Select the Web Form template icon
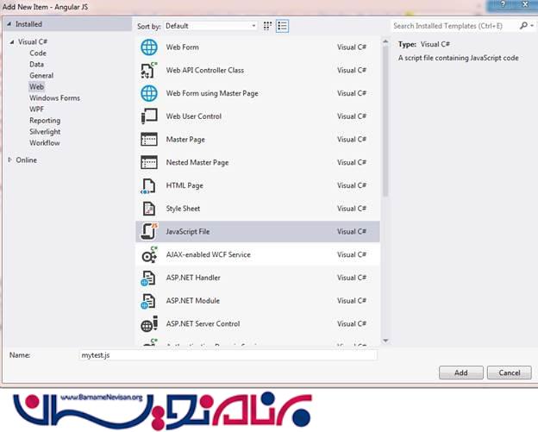The width and height of the screenshot is (538, 432). pyautogui.click(x=149, y=47)
